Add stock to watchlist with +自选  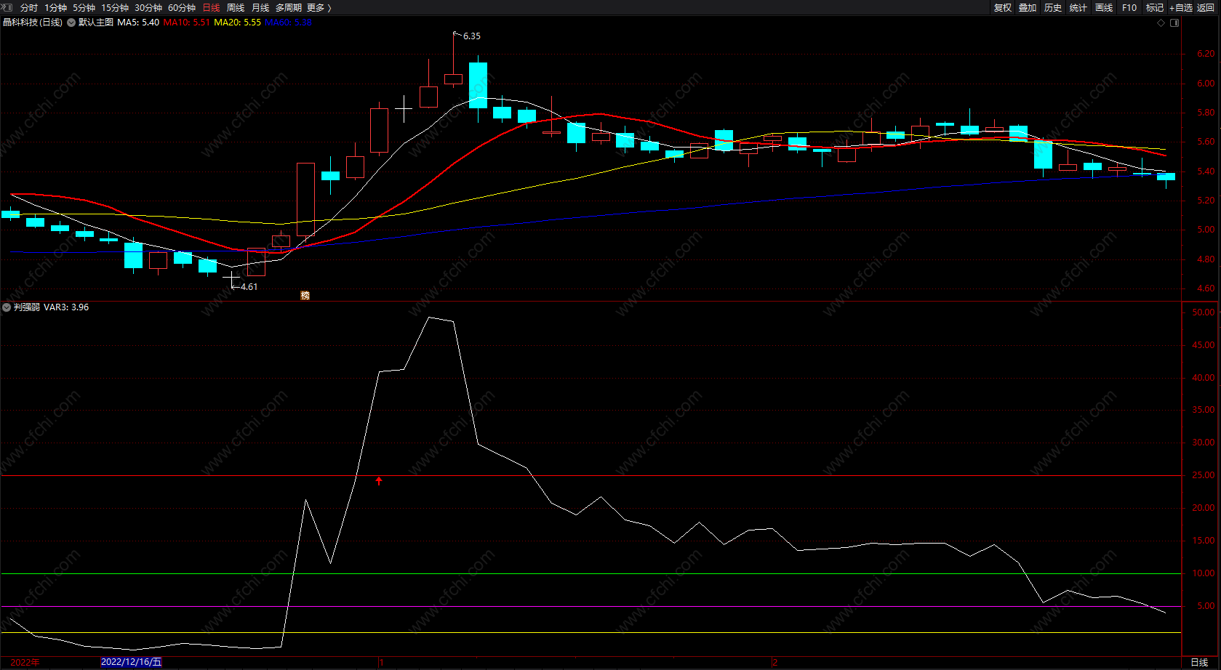point(1181,8)
